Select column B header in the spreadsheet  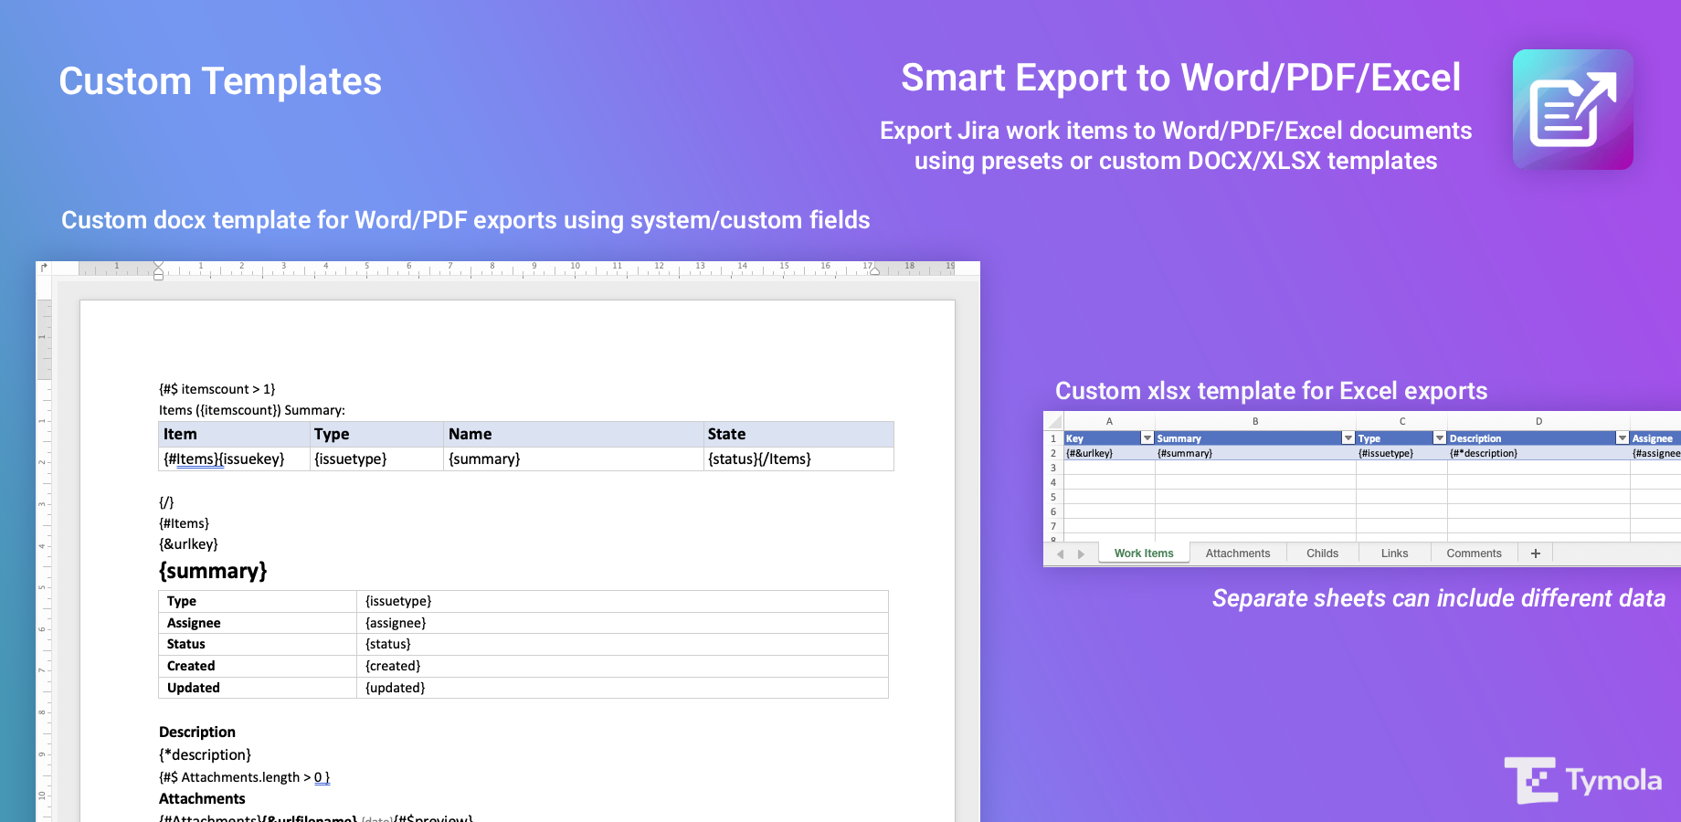click(1255, 421)
